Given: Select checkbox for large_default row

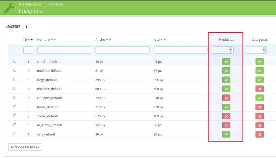Looking at the screenshot, I should [x=15, y=79].
